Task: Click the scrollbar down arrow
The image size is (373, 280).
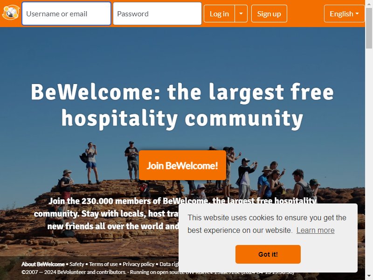Action: (369, 277)
